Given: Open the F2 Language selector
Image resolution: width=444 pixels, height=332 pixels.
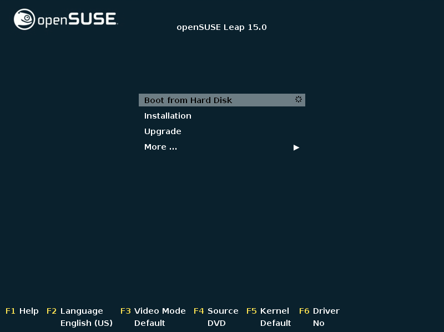Looking at the screenshot, I should coord(75,311).
